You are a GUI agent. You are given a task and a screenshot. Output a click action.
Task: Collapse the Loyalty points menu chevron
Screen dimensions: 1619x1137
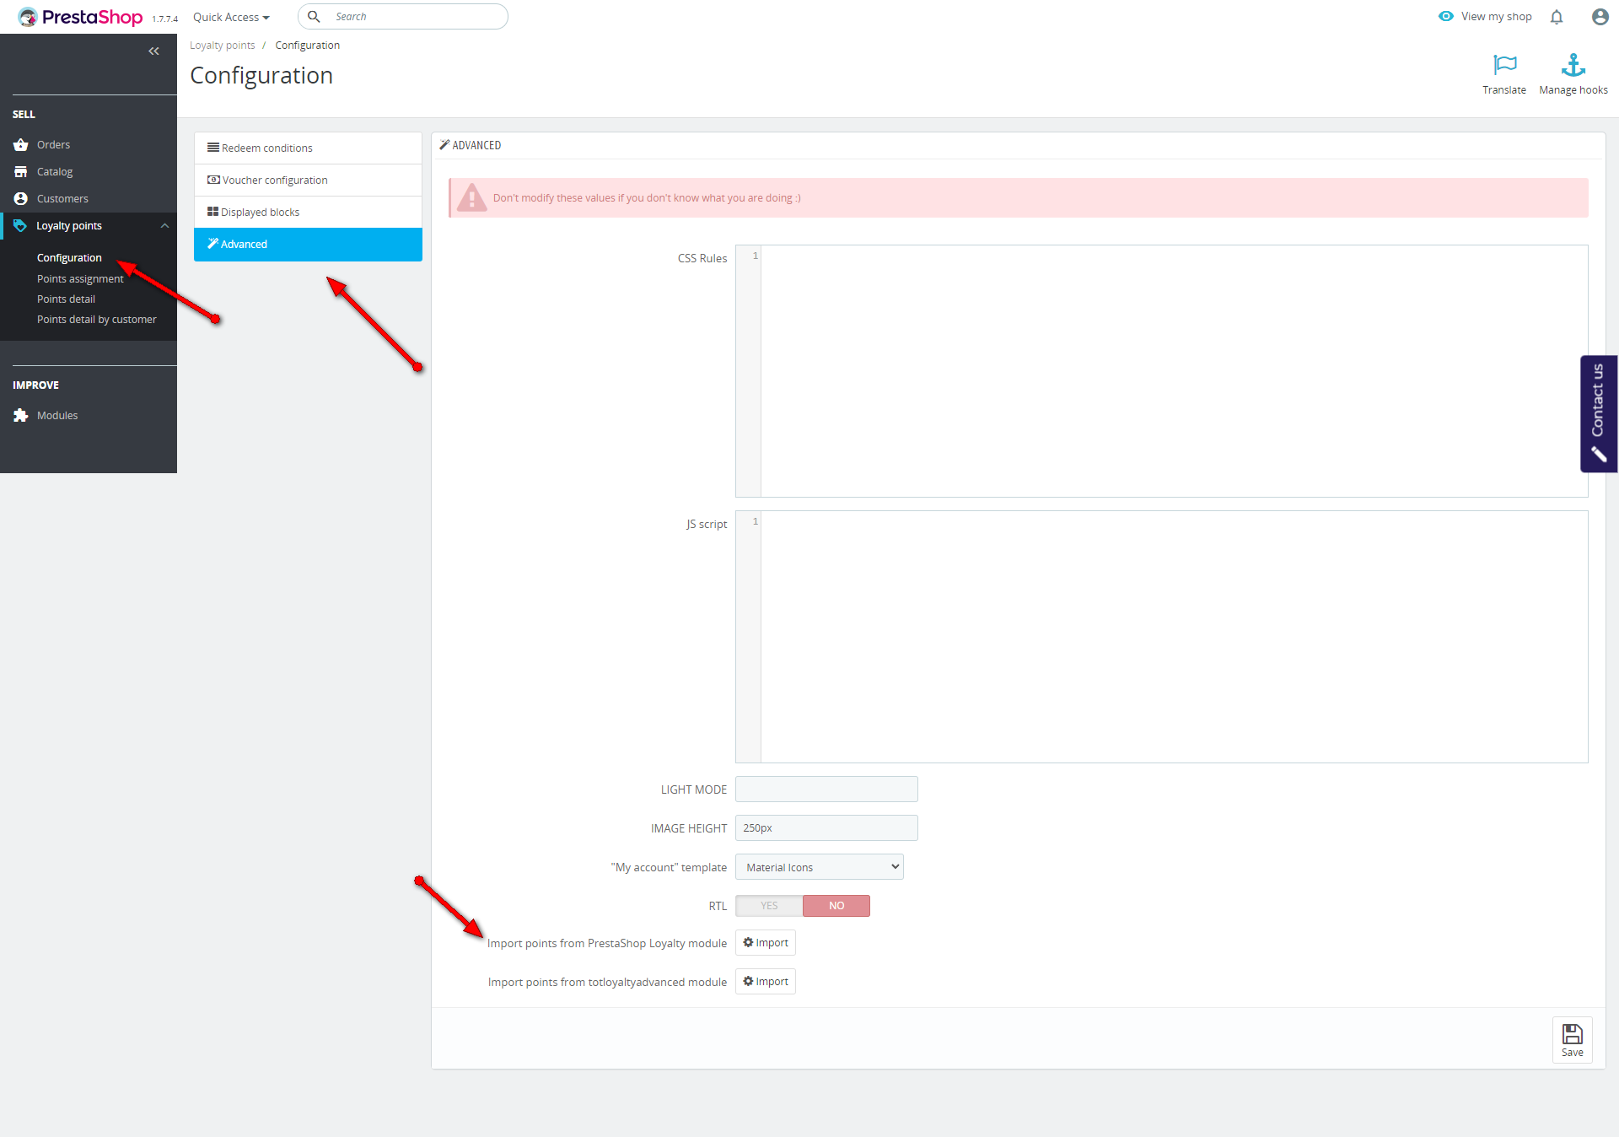point(164,226)
